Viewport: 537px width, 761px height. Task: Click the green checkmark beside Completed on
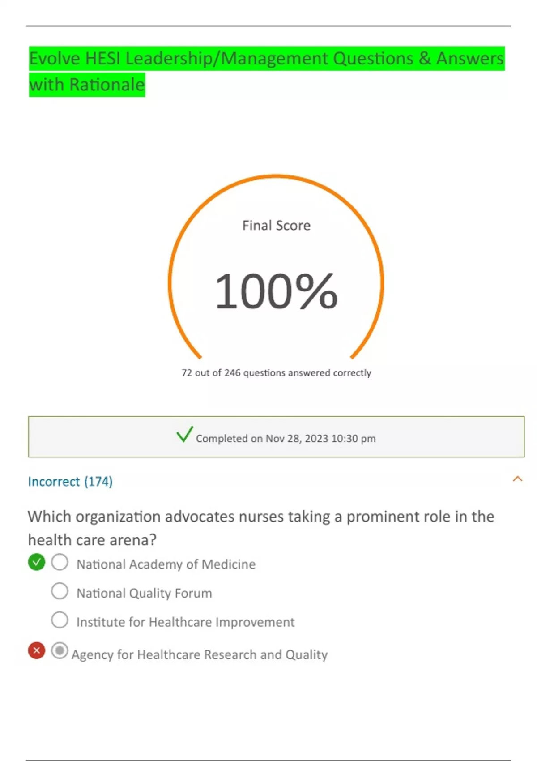184,434
